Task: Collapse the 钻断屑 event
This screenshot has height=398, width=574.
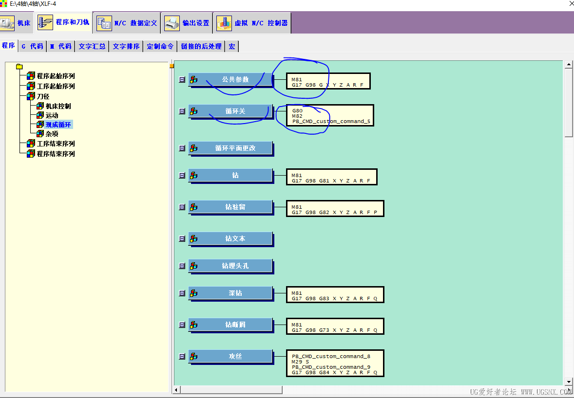Action: pyautogui.click(x=182, y=325)
